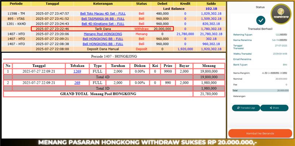Click the Diskon column header
Image resolution: width=295 pixels, height=146 pixels.
(x=140, y=66)
